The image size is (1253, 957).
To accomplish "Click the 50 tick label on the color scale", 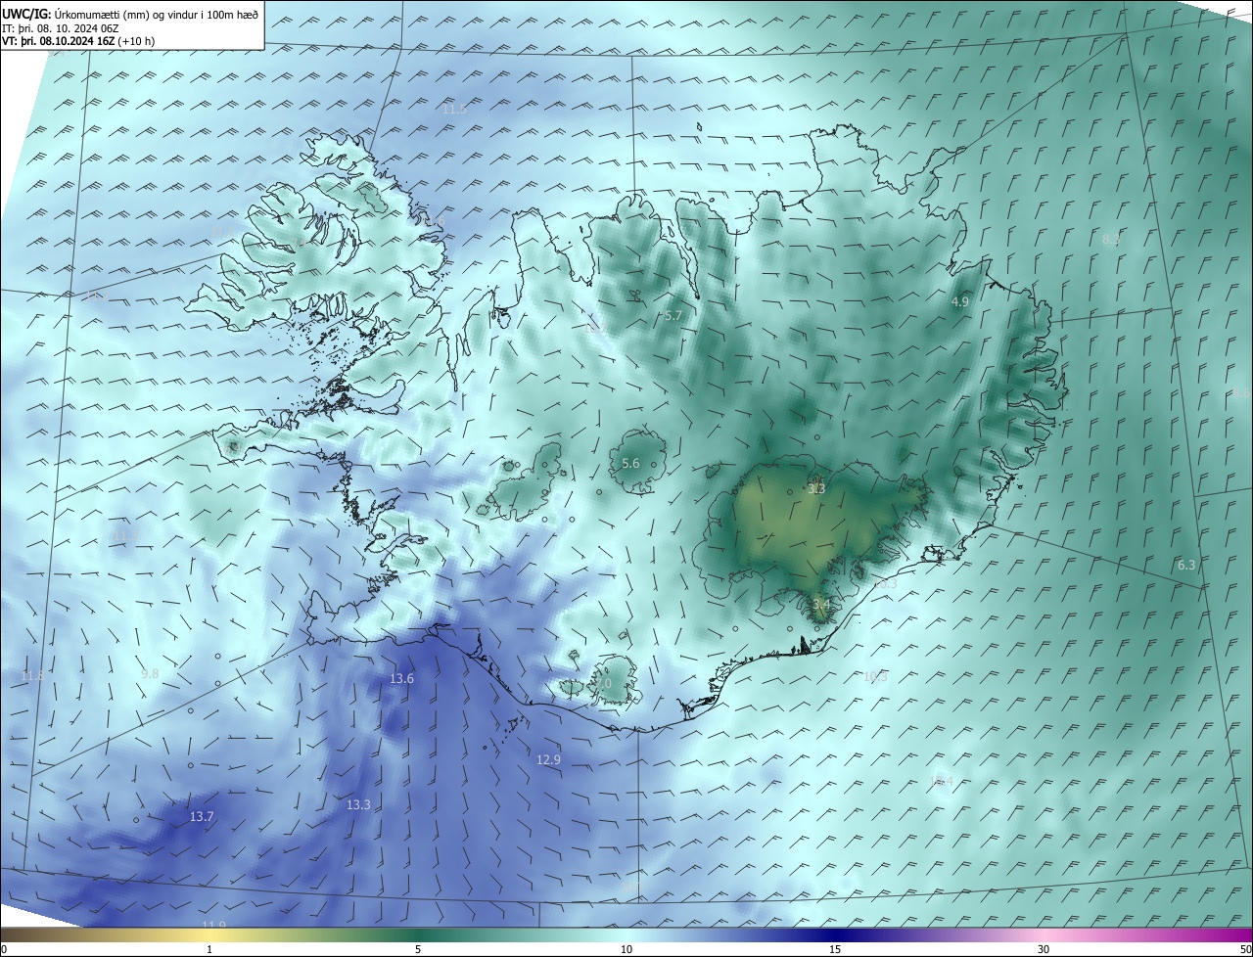I will pos(1245,949).
